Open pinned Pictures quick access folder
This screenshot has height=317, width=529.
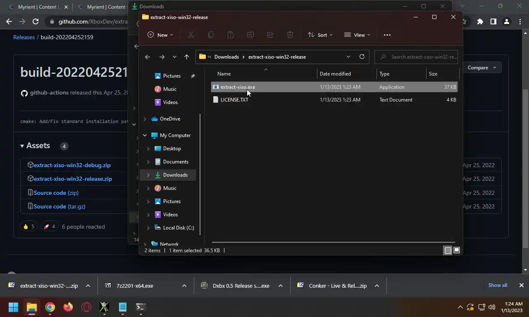172,76
